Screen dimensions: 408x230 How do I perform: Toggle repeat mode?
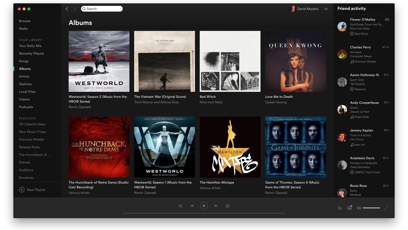[x=228, y=206]
